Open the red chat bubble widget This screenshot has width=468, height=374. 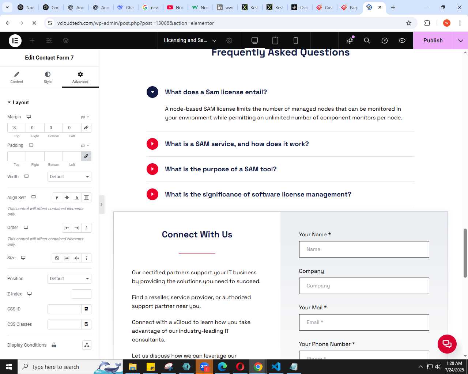(447, 344)
